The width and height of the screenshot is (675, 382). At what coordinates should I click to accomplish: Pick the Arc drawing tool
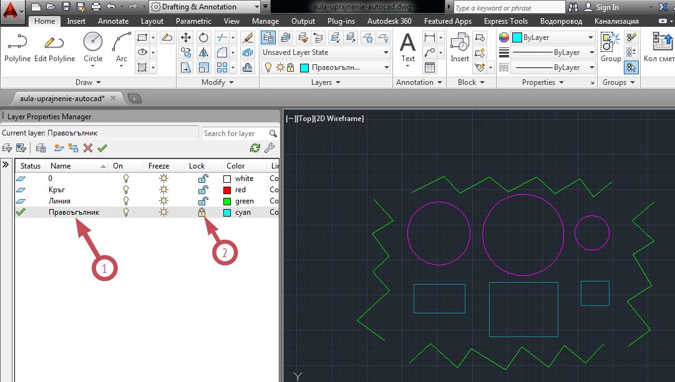[122, 48]
